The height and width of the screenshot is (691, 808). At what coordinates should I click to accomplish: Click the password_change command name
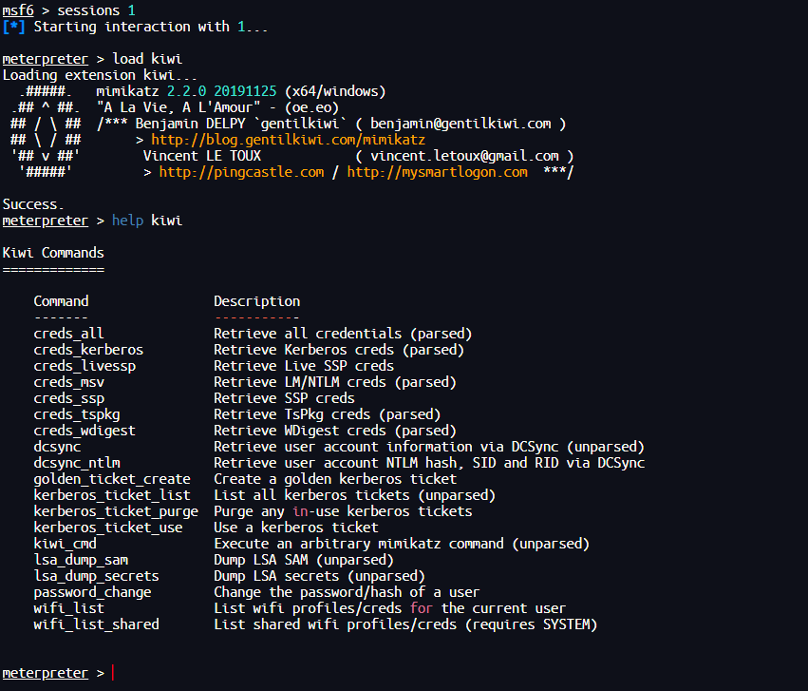tap(92, 592)
